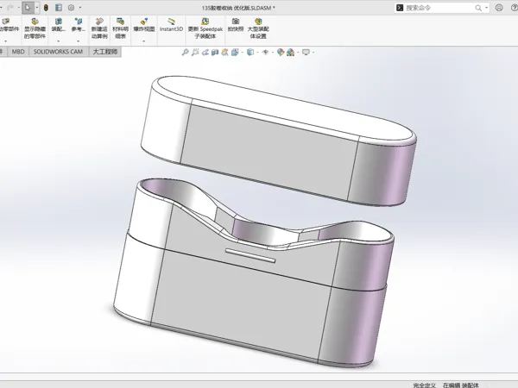Click the Section View icon
Viewport: 518px width, 388px height.
(x=215, y=52)
